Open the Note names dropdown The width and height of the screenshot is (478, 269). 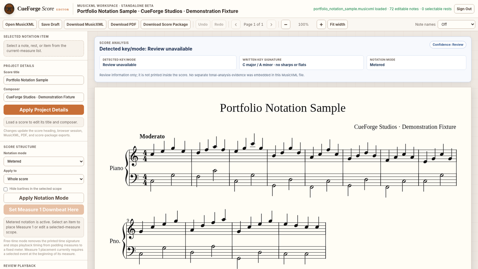pos(457,24)
